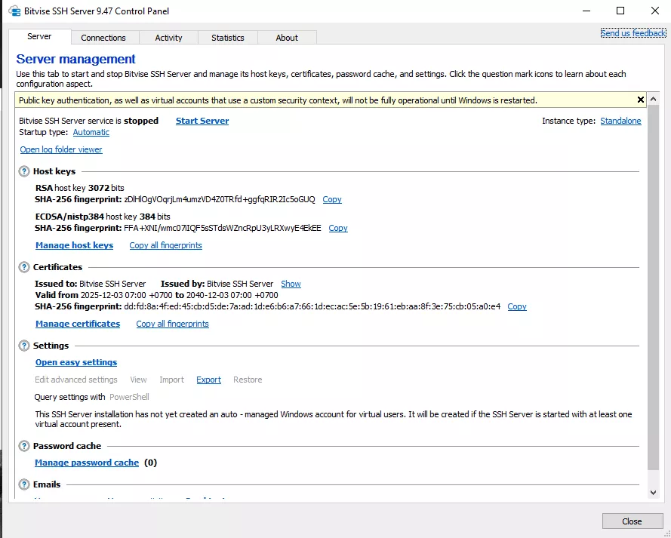Open the Activity tab

click(168, 38)
